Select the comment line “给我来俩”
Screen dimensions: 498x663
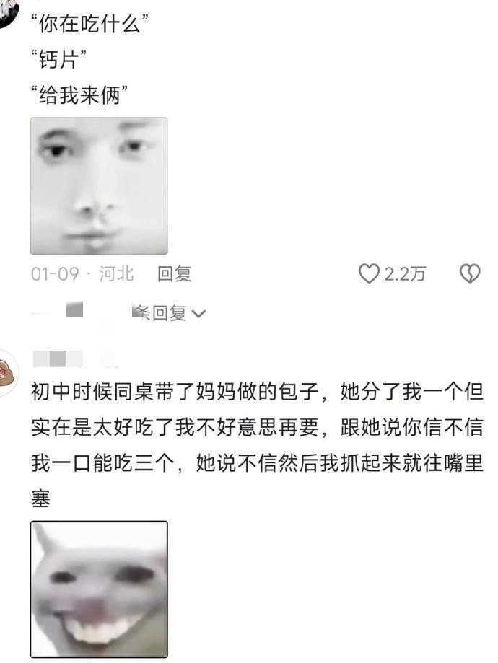79,95
